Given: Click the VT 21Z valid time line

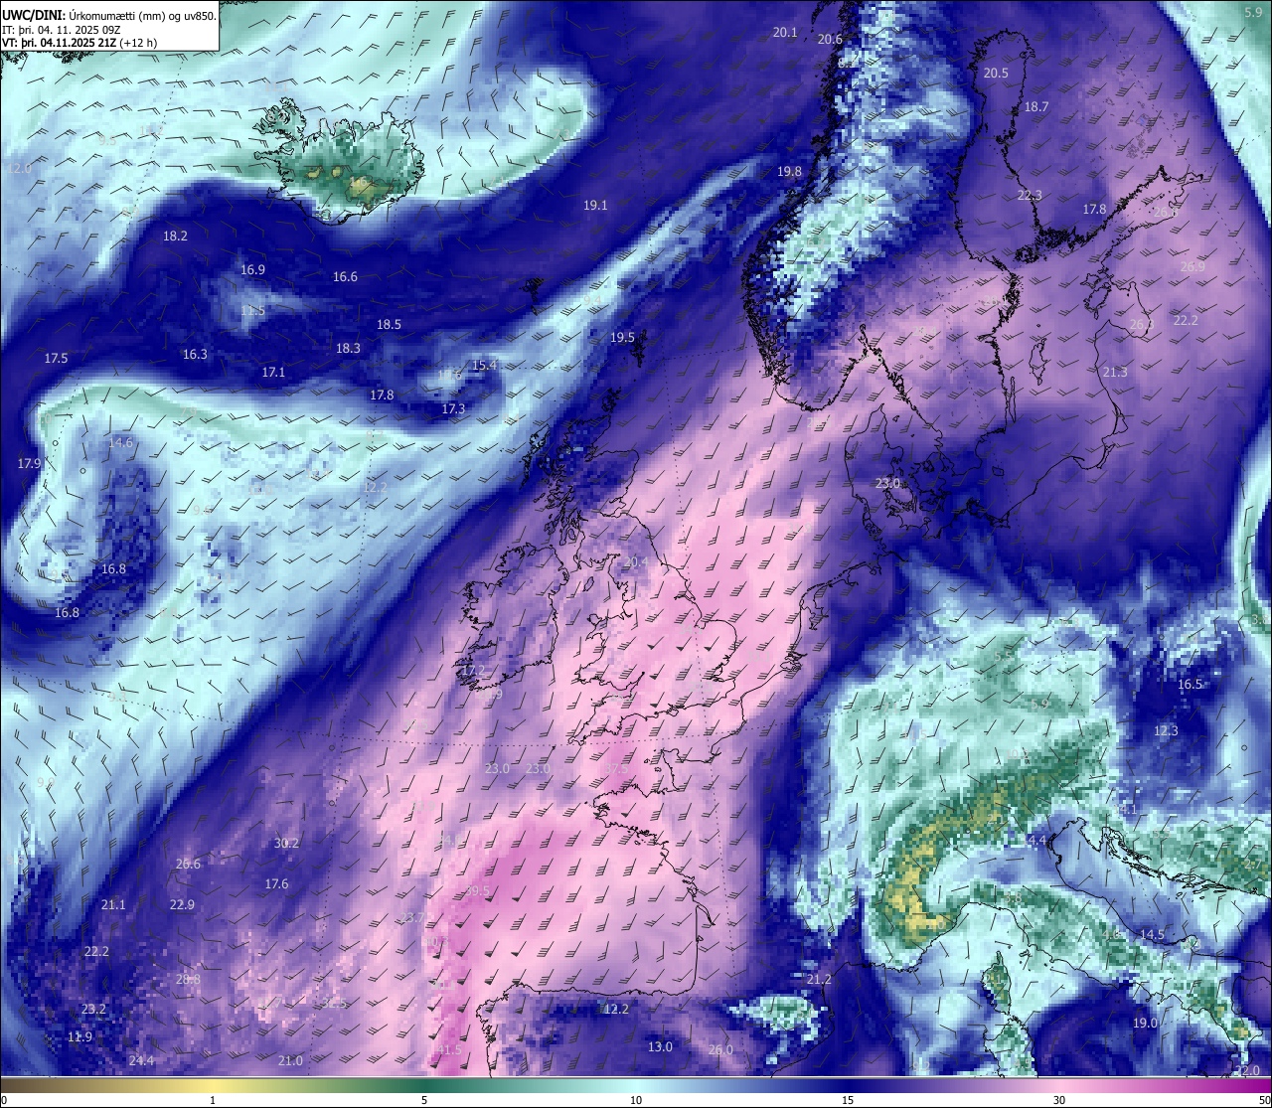Looking at the screenshot, I should click(79, 43).
